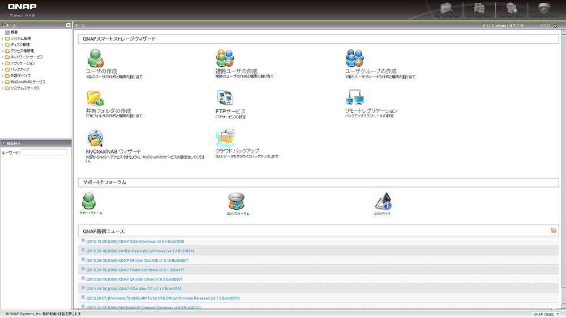Collapse the sidebar with the double-arrow button
This screenshot has width=566, height=318.
(x=68, y=25)
